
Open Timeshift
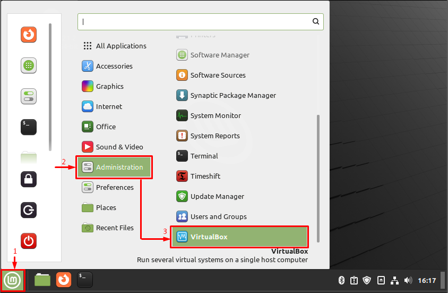239,176
